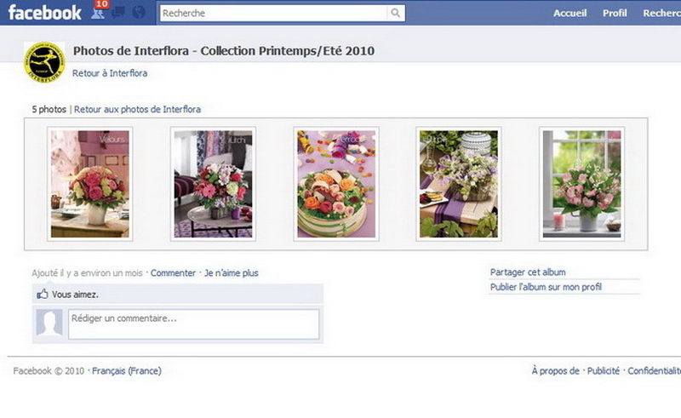
Task: Click 'Vous aimez.' text
Action: point(75,295)
